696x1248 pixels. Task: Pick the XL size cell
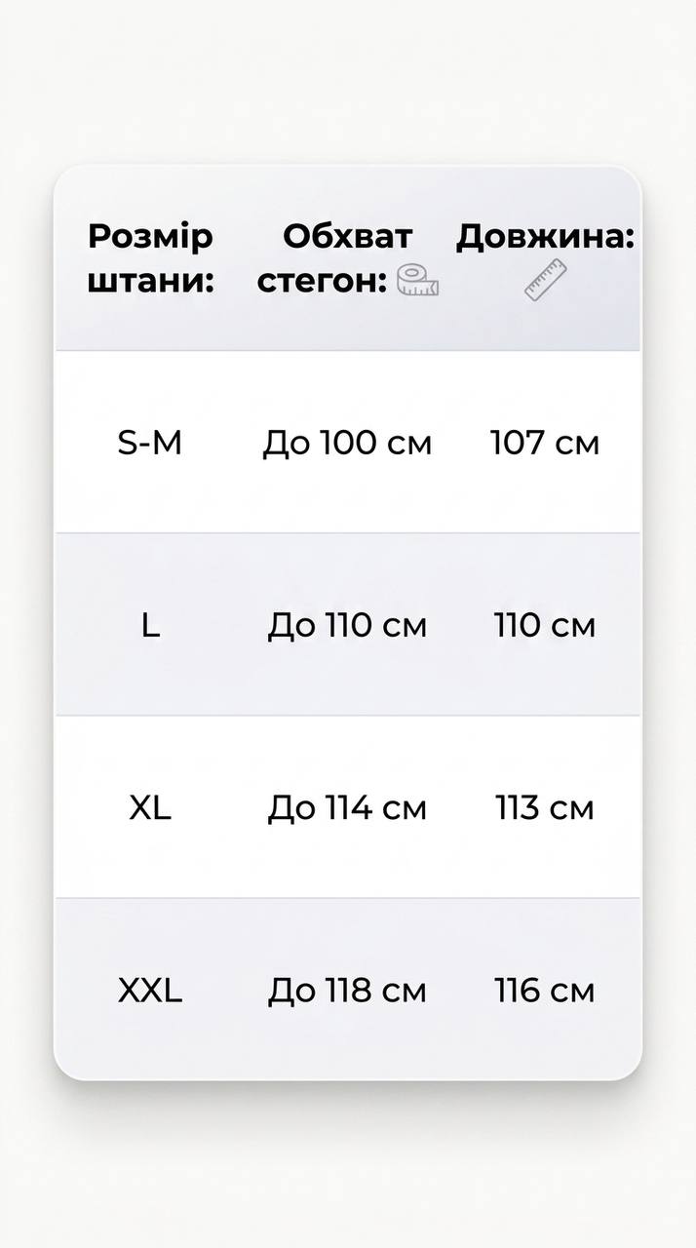150,808
